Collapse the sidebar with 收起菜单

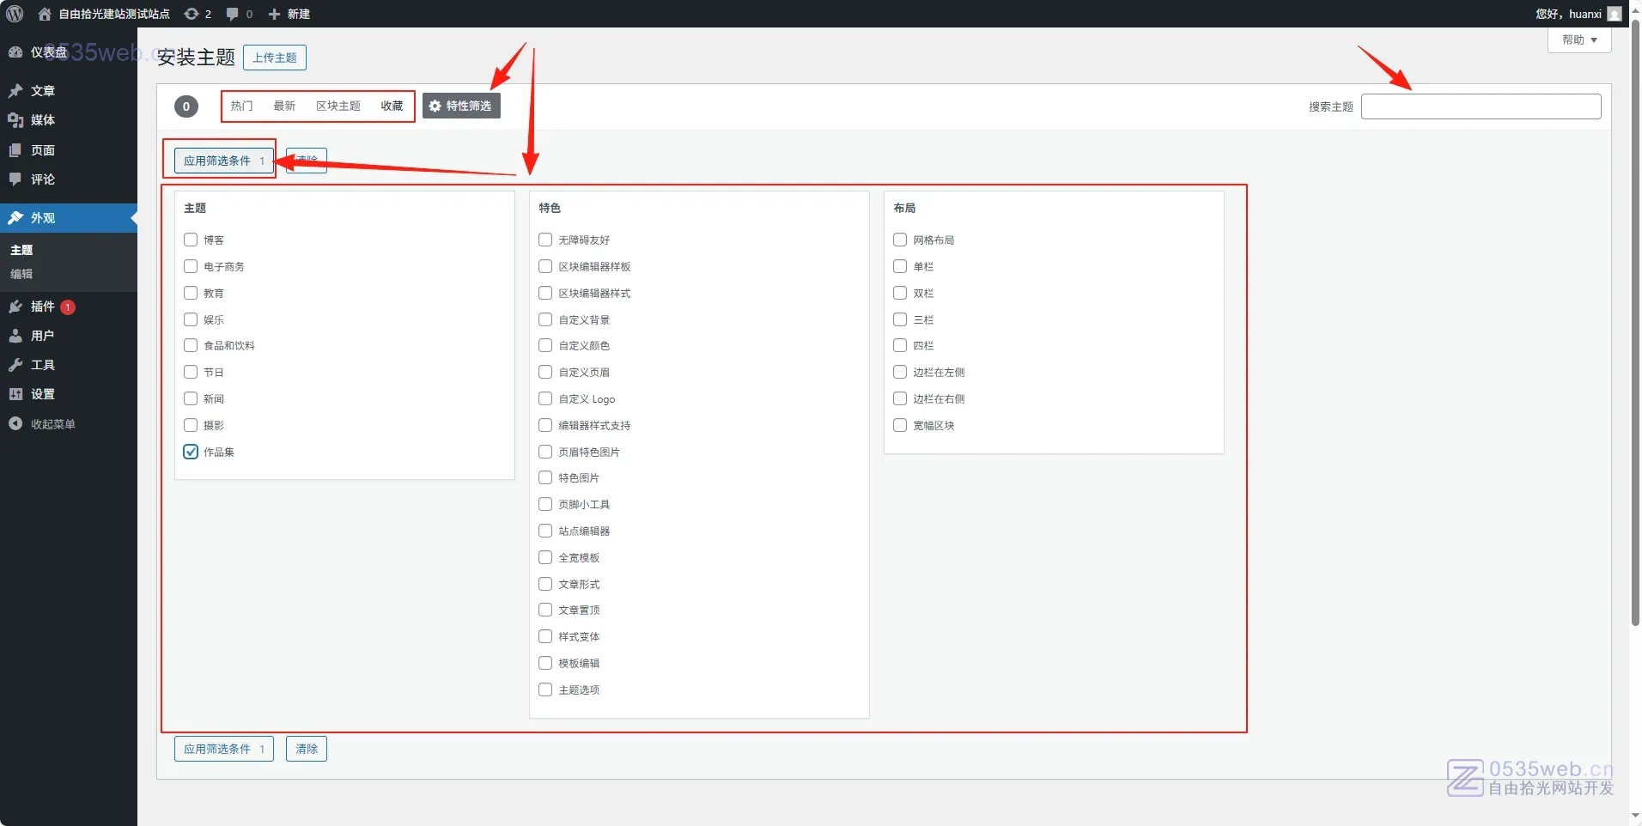point(52,424)
